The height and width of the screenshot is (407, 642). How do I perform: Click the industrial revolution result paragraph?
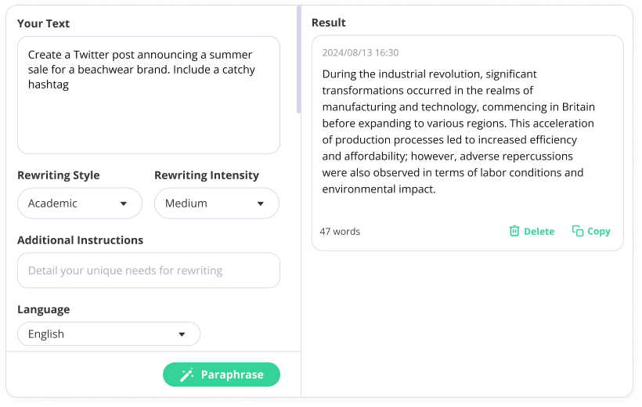(459, 131)
